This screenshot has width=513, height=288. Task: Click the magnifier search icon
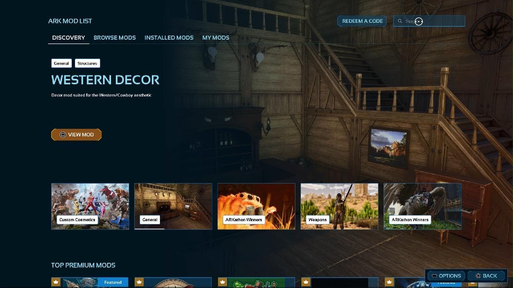point(400,21)
